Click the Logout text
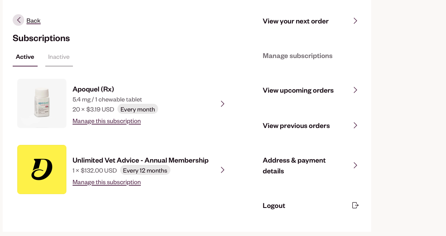The width and height of the screenshot is (446, 236). tap(274, 206)
